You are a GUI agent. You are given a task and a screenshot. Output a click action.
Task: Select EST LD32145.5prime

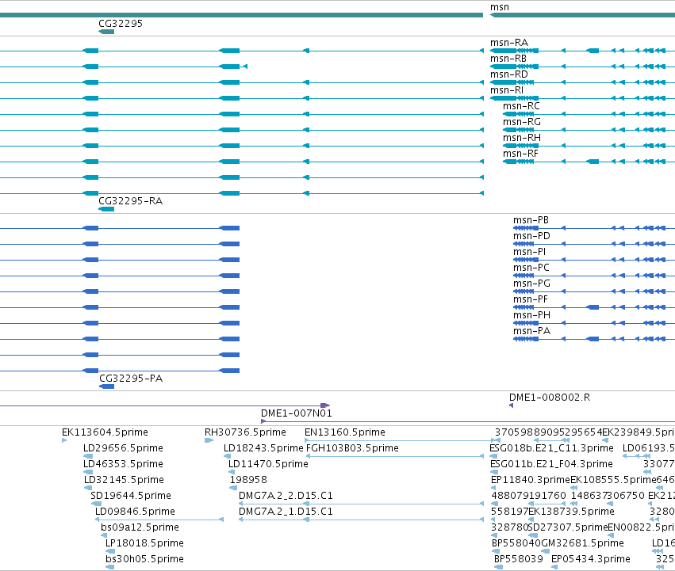(x=124, y=480)
